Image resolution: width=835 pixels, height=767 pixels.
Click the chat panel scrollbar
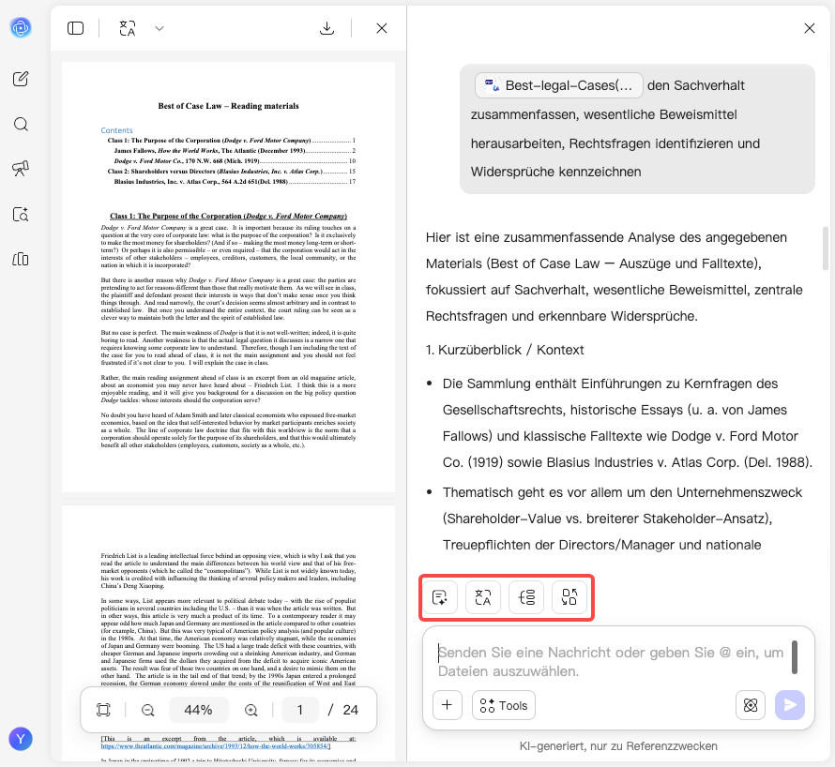(826, 249)
